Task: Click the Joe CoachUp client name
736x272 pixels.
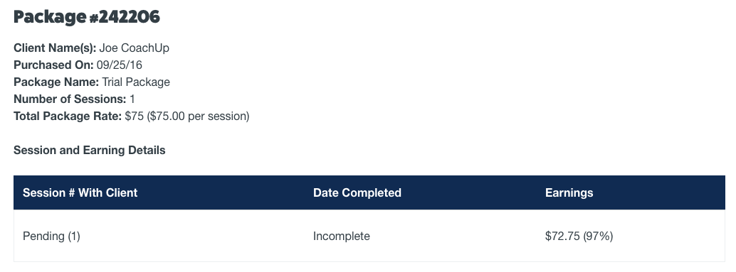Action: coord(135,48)
